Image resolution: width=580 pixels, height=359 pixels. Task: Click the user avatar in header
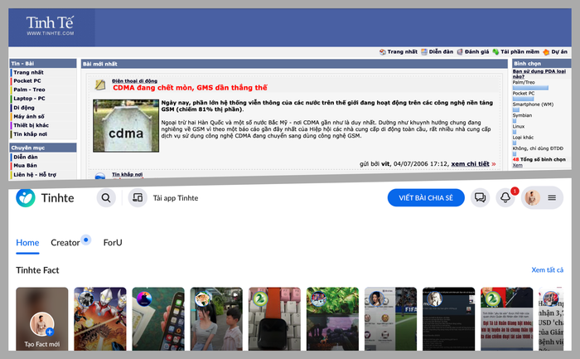(x=532, y=198)
